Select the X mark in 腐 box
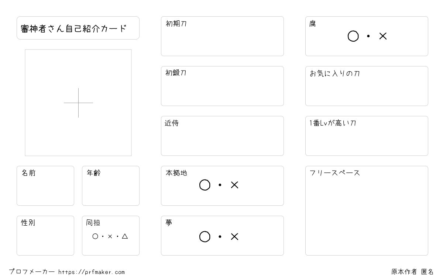The height and width of the screenshot is (277, 443). 383,36
